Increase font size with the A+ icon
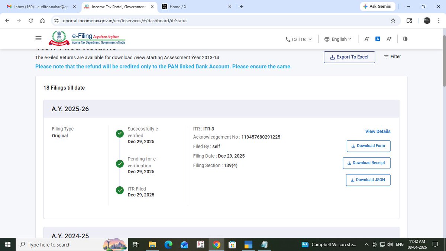The width and height of the screenshot is (446, 251). point(389,39)
